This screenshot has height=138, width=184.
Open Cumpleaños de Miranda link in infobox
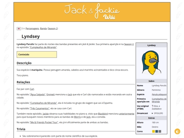tap(159, 100)
